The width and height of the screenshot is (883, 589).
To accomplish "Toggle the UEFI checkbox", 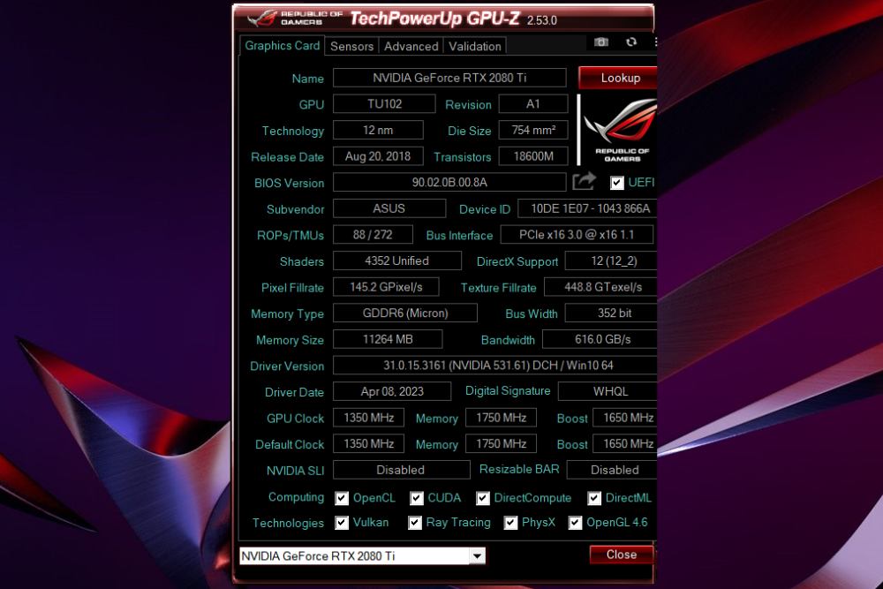I will (x=616, y=183).
